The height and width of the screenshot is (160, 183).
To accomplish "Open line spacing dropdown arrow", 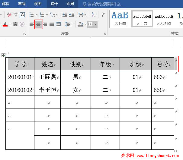I will click(x=72, y=24).
